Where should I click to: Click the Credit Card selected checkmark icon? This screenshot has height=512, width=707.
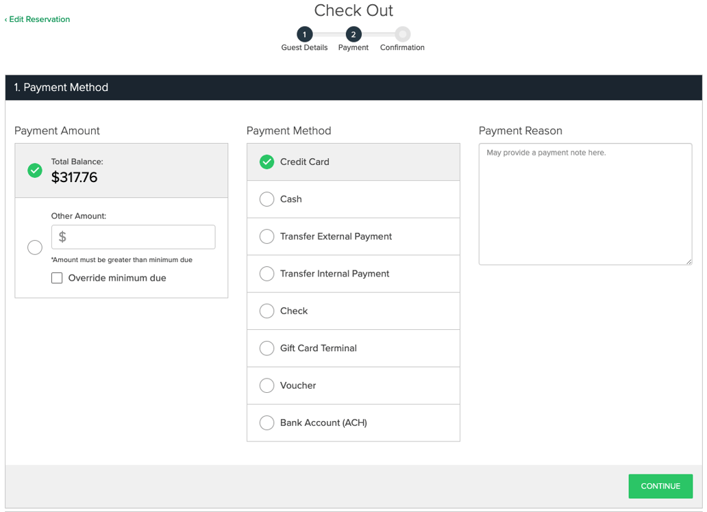[266, 162]
